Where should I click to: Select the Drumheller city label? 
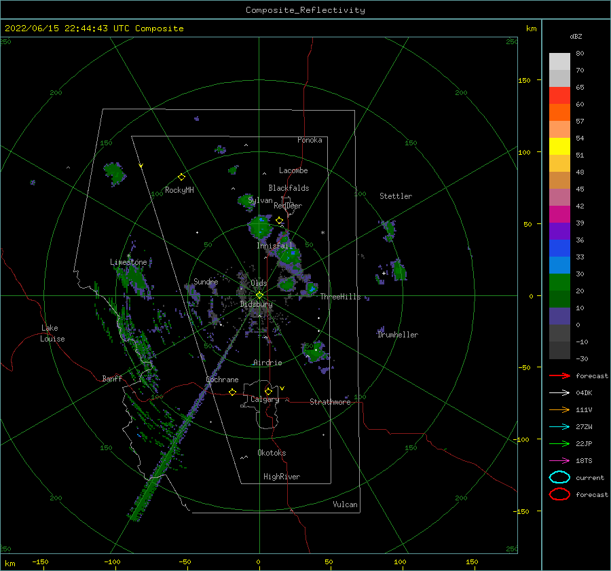pos(398,335)
